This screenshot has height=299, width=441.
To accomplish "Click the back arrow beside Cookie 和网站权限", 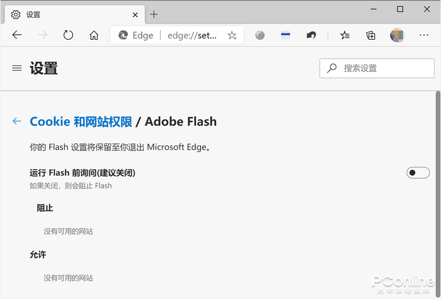I will (17, 121).
